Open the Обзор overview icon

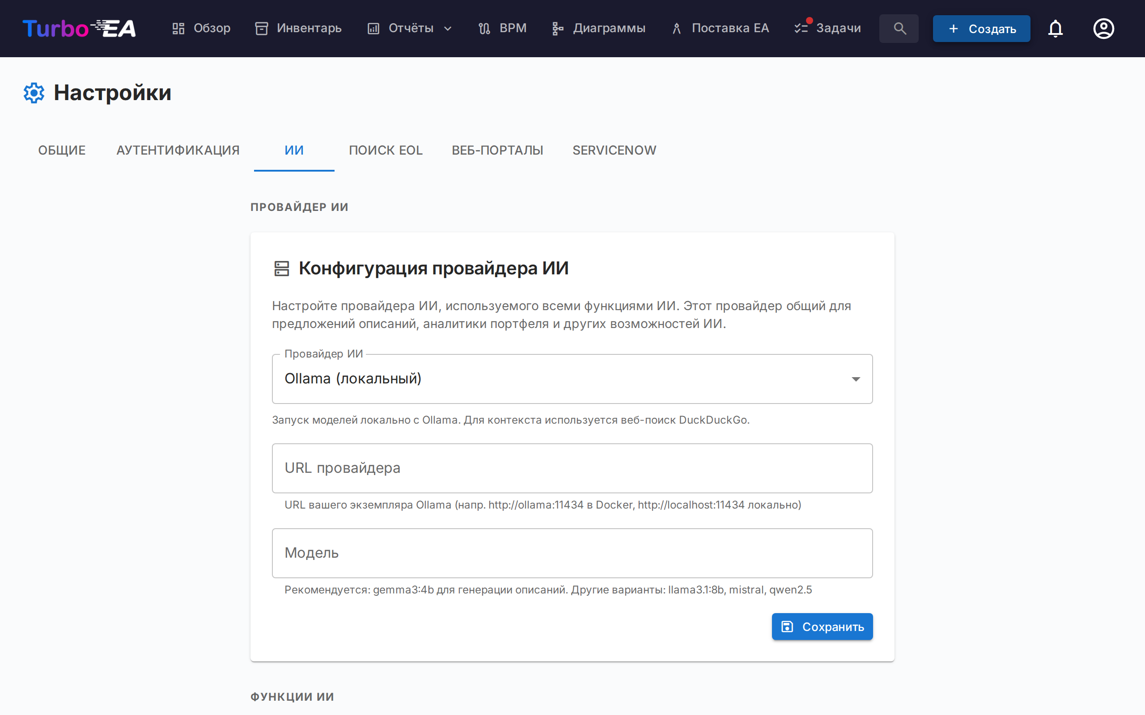pos(178,28)
